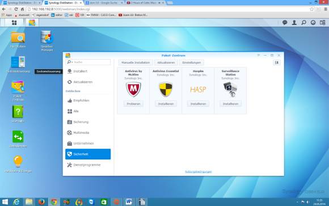Open the DSM main menu grid icon
Image resolution: width=329 pixels, height=206 pixels.
click(x=14, y=23)
